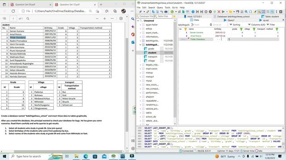The image size is (286, 160).
Task: Open File Explorer from the taskbar
Action: point(76,156)
